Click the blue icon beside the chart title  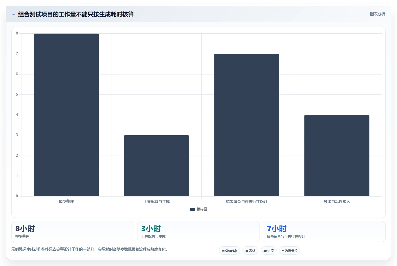click(x=14, y=14)
